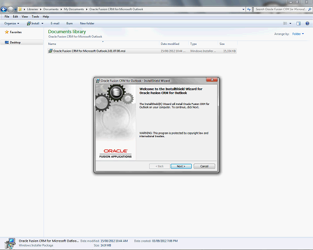This screenshot has height=250, width=313.
Task: Open the Organize dropdown
Action: pyautogui.click(x=12, y=23)
